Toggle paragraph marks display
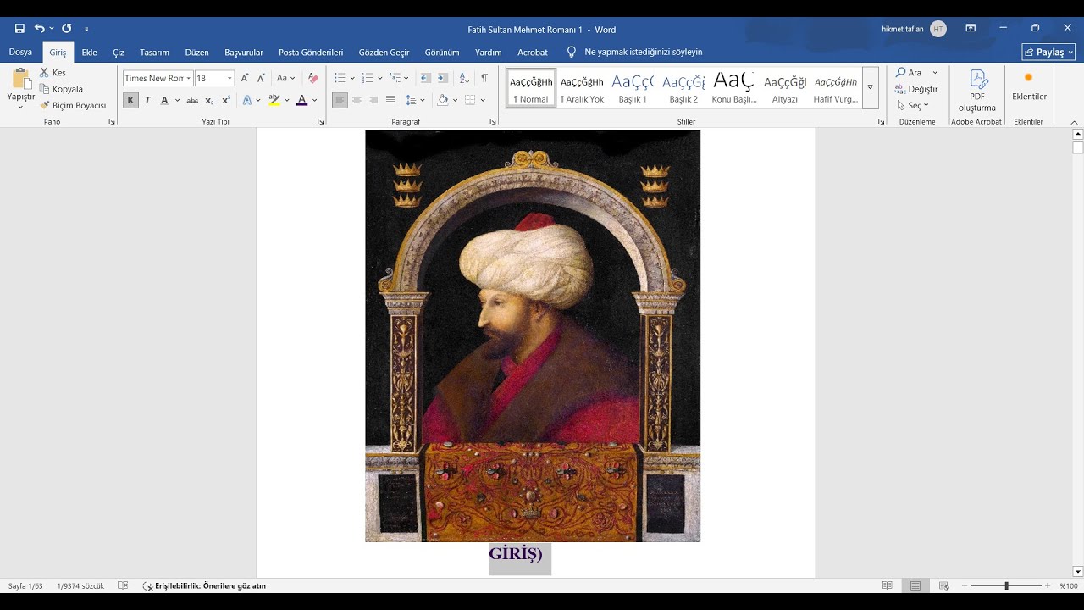Image resolution: width=1084 pixels, height=610 pixels. pyautogui.click(x=484, y=78)
